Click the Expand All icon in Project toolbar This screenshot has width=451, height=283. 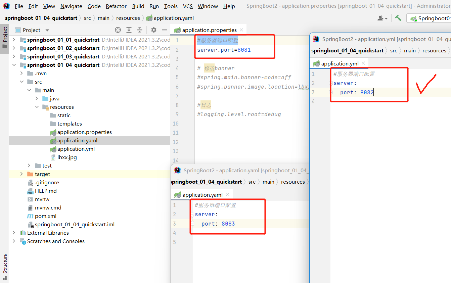[x=129, y=30]
